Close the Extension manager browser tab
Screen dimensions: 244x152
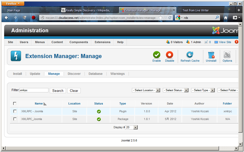[174, 10]
